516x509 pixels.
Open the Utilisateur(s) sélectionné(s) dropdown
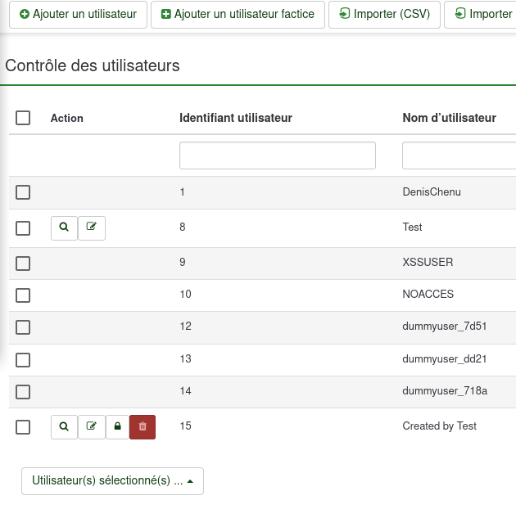pyautogui.click(x=112, y=481)
